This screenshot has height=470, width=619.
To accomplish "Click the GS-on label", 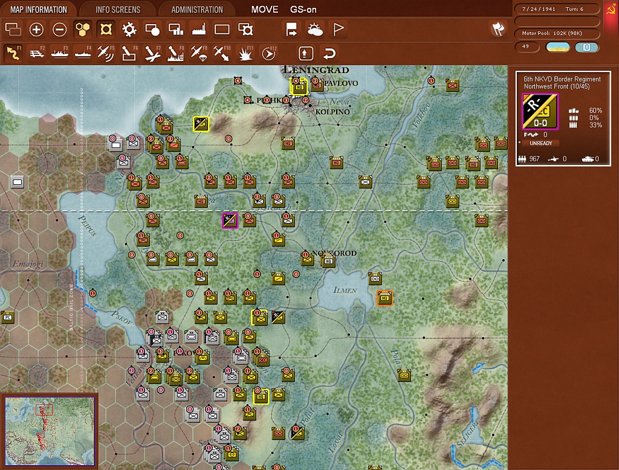I will pos(303,10).
